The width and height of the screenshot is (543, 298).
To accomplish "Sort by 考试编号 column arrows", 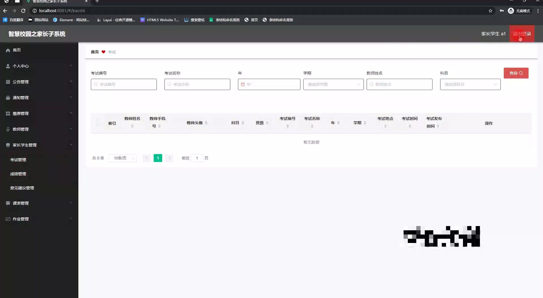I will pyautogui.click(x=288, y=126).
